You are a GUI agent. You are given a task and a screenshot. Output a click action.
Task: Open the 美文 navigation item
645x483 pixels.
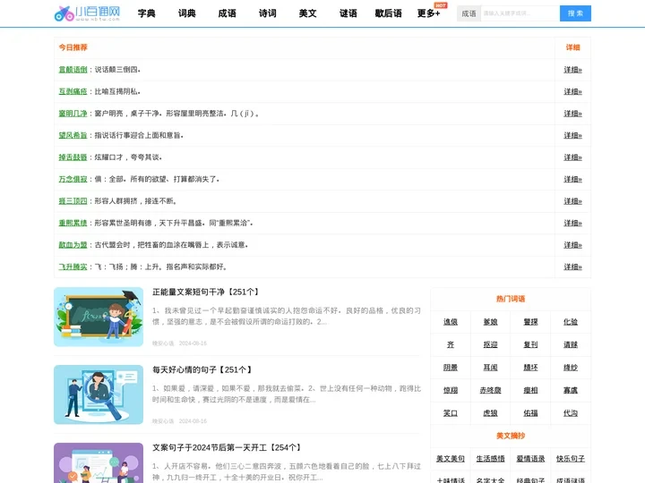307,13
